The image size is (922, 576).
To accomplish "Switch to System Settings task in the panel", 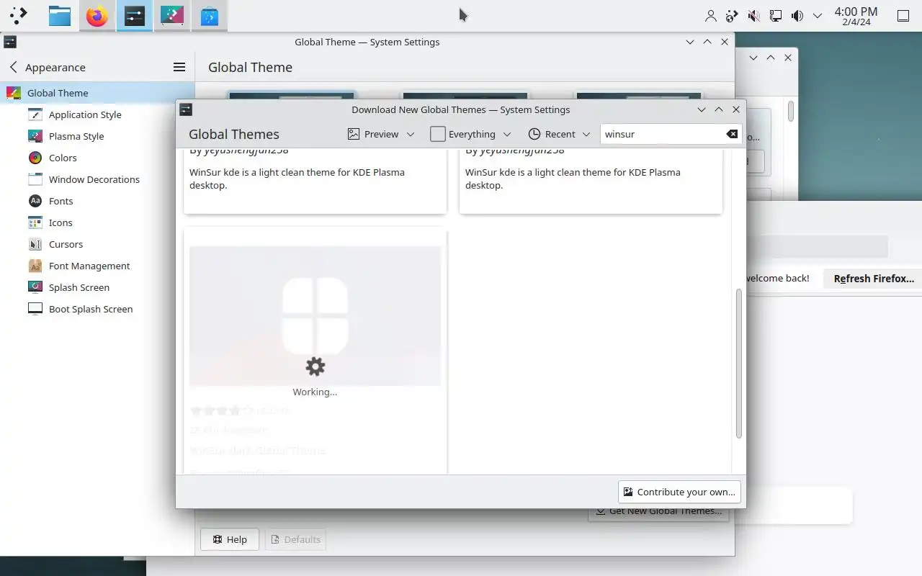I will [135, 15].
